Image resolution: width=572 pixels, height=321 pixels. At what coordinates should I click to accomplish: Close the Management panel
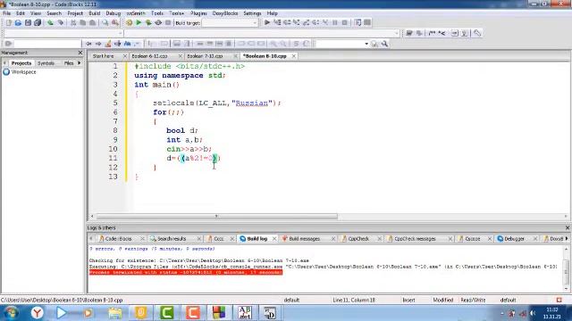pyautogui.click(x=80, y=53)
